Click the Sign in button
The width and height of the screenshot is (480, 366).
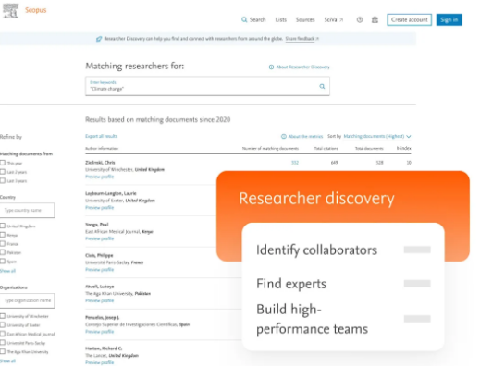coord(449,19)
